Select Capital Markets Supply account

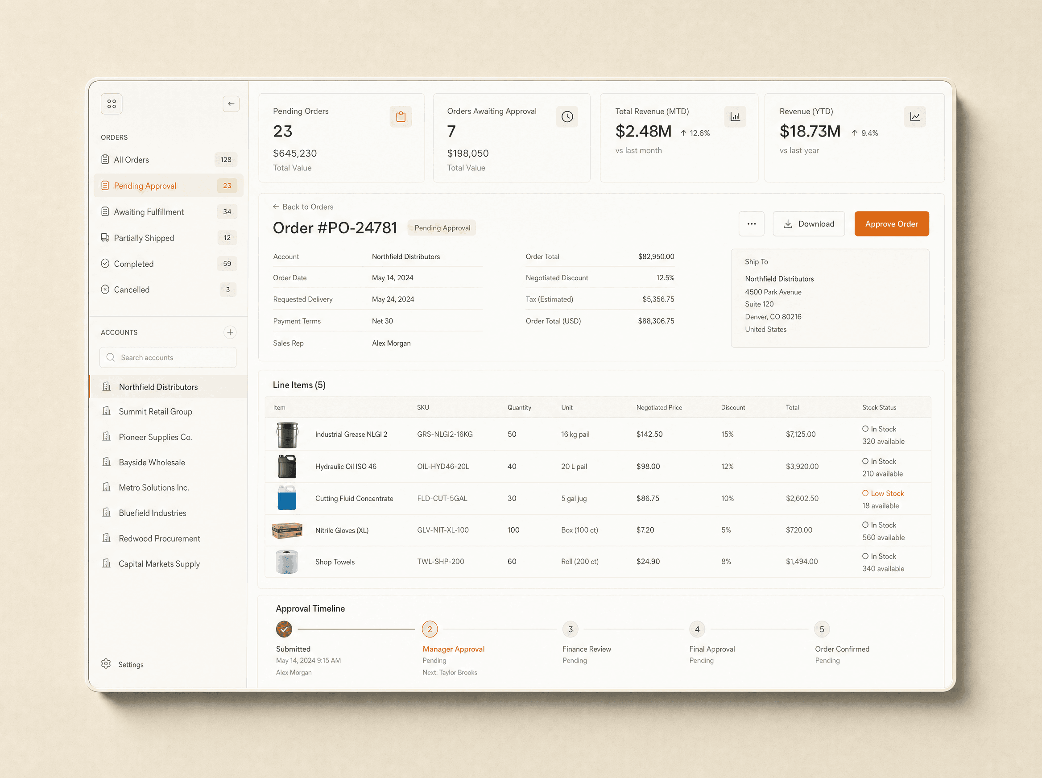[168, 564]
